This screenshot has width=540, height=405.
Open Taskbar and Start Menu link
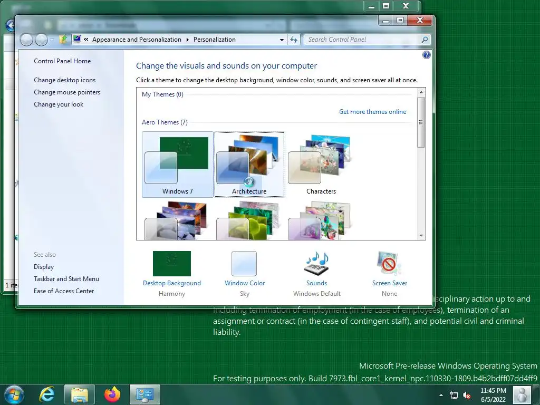[66, 278]
